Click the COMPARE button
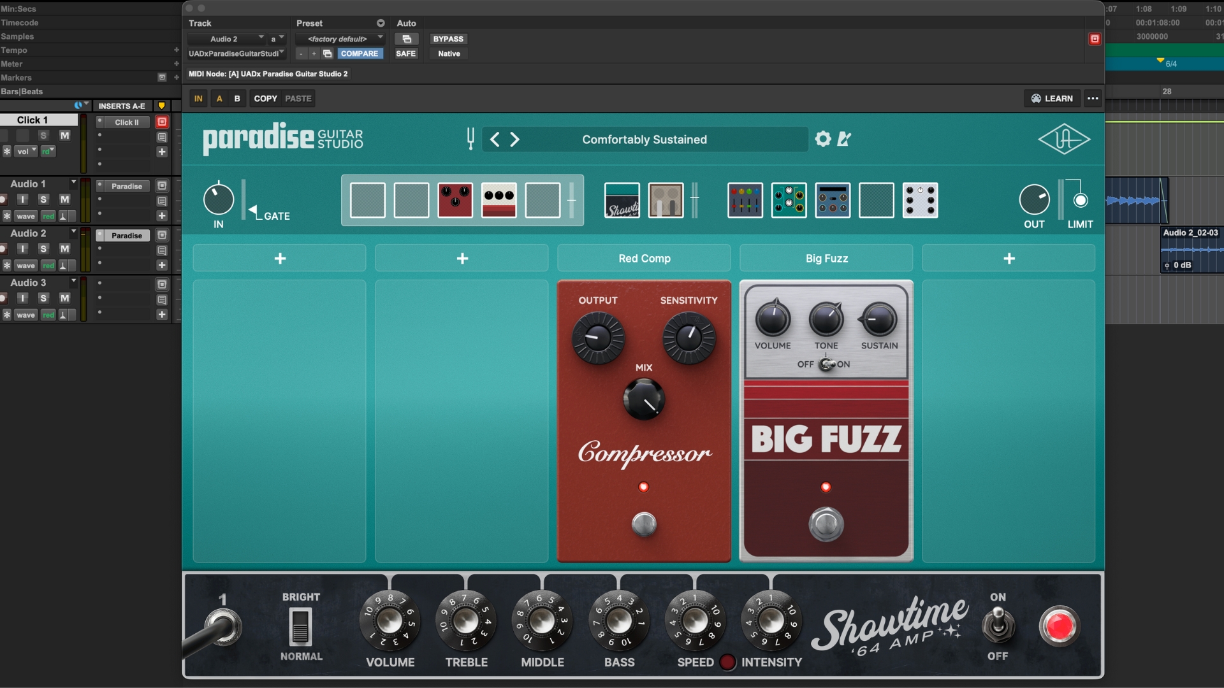Image resolution: width=1224 pixels, height=688 pixels. pyautogui.click(x=360, y=54)
